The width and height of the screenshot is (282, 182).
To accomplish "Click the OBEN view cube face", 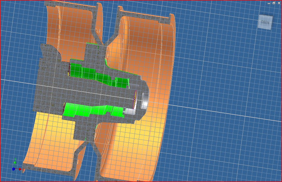I will [265, 22].
